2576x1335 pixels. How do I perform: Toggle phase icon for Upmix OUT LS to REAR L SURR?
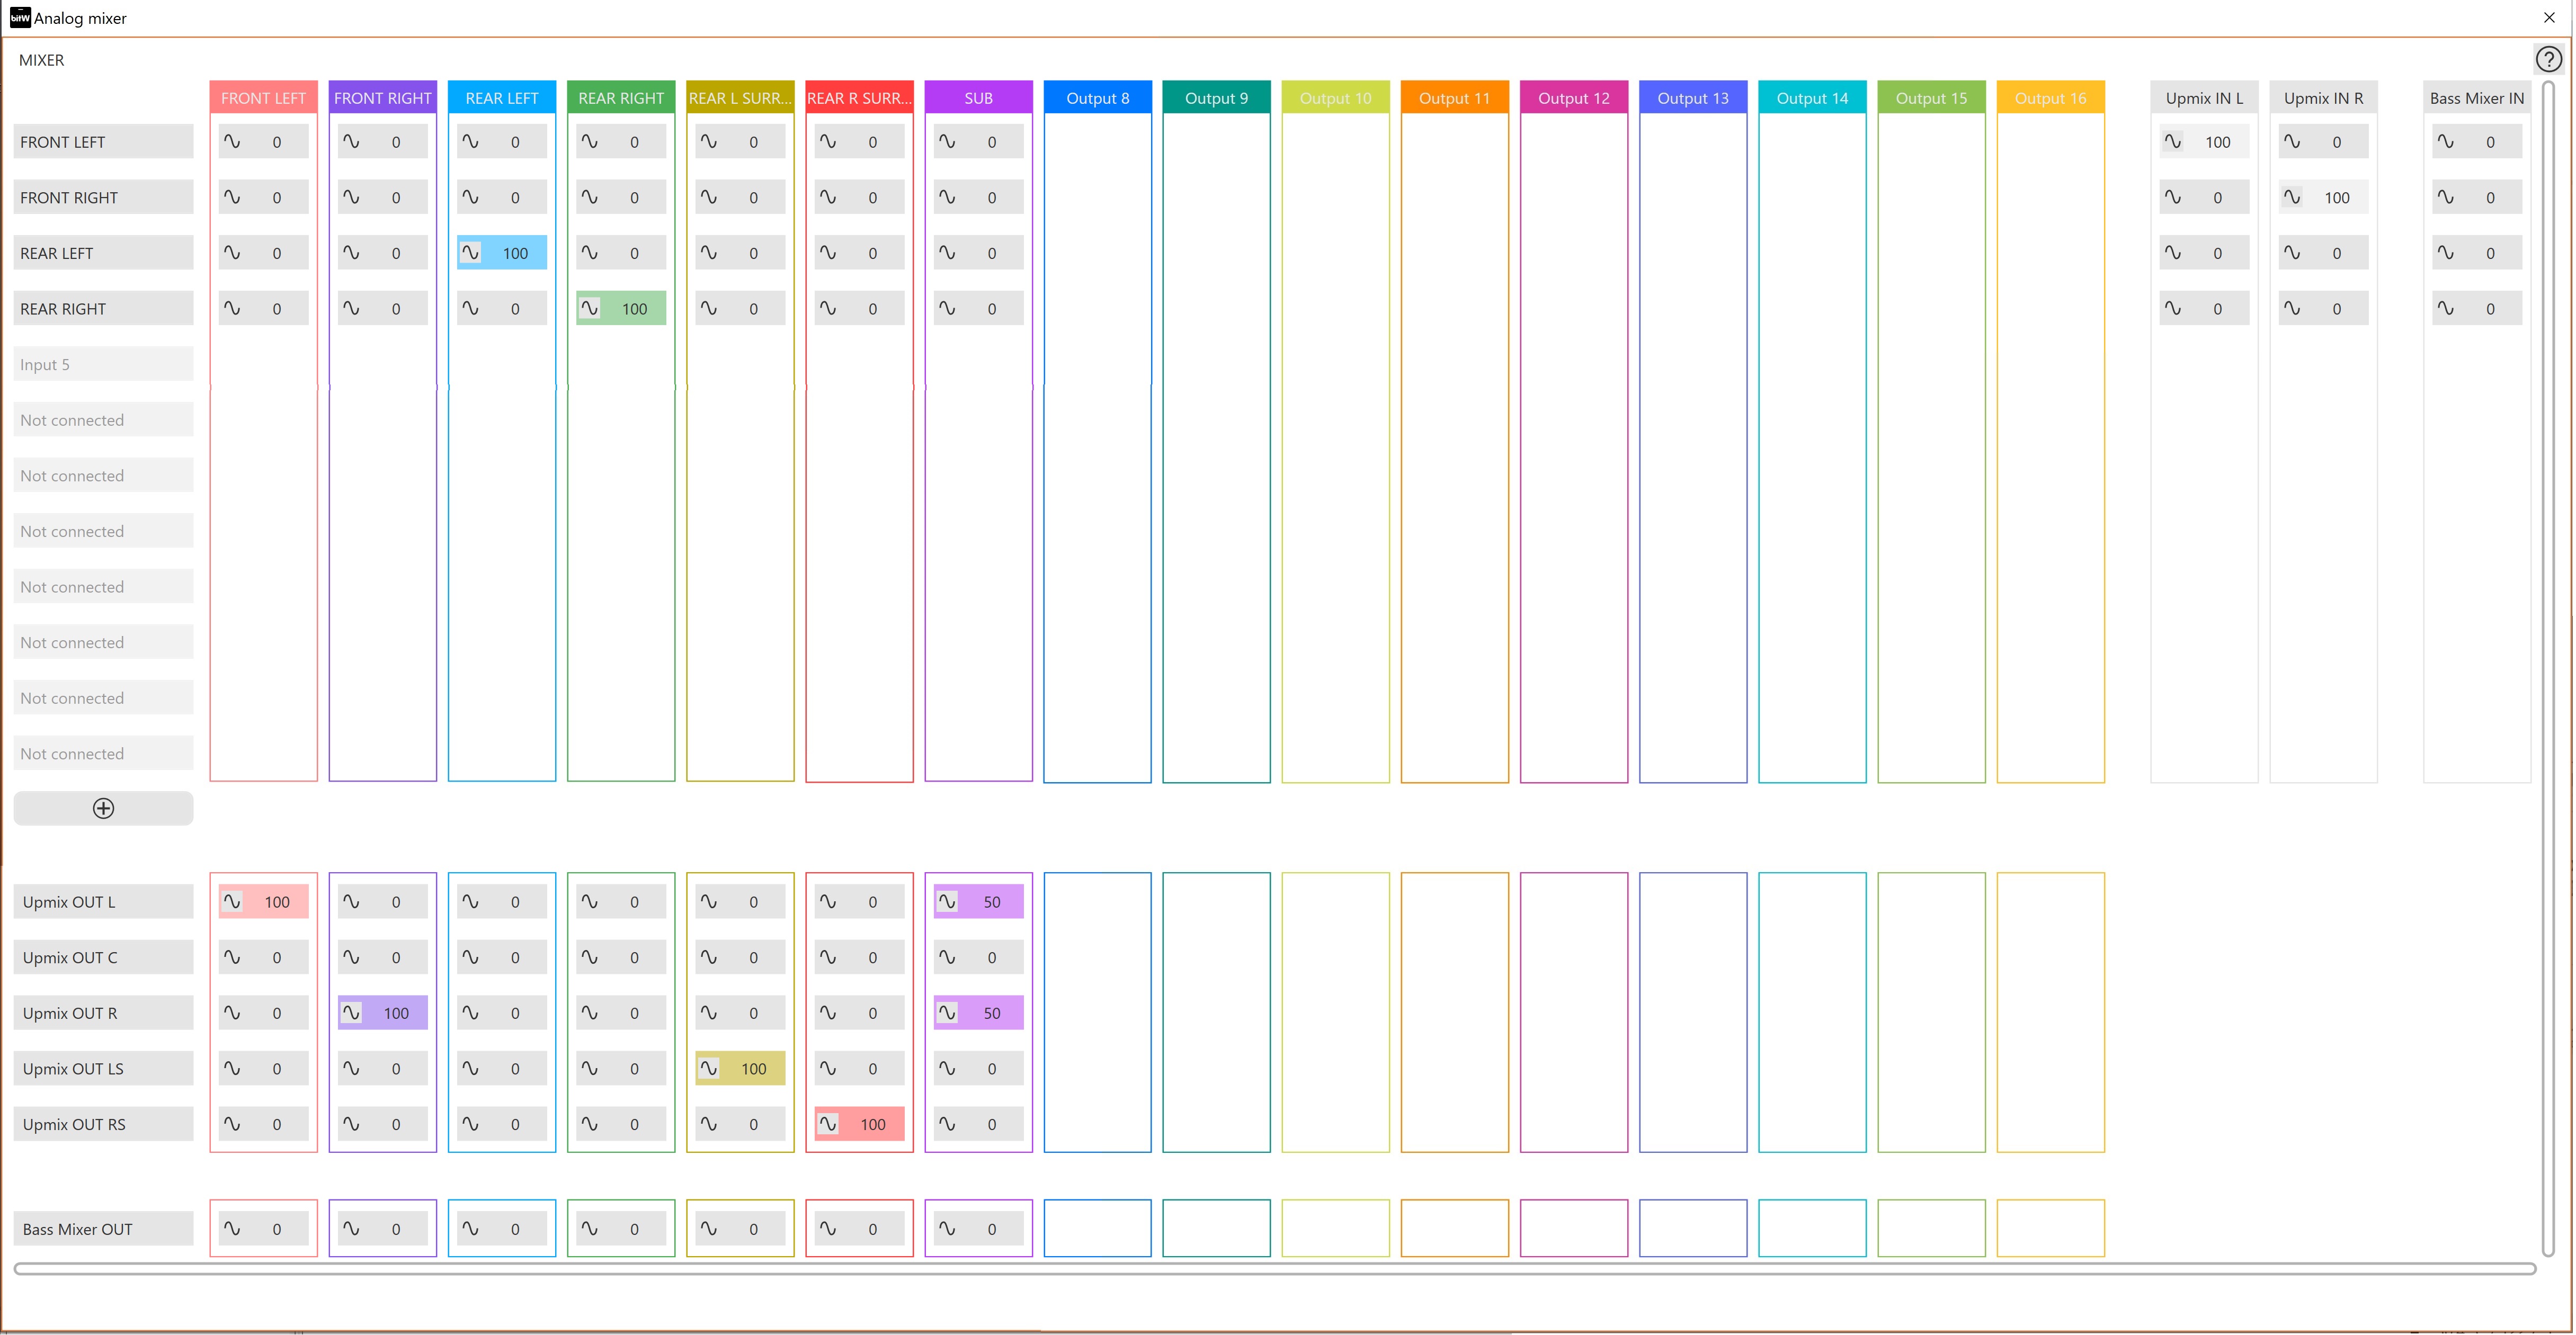709,1068
